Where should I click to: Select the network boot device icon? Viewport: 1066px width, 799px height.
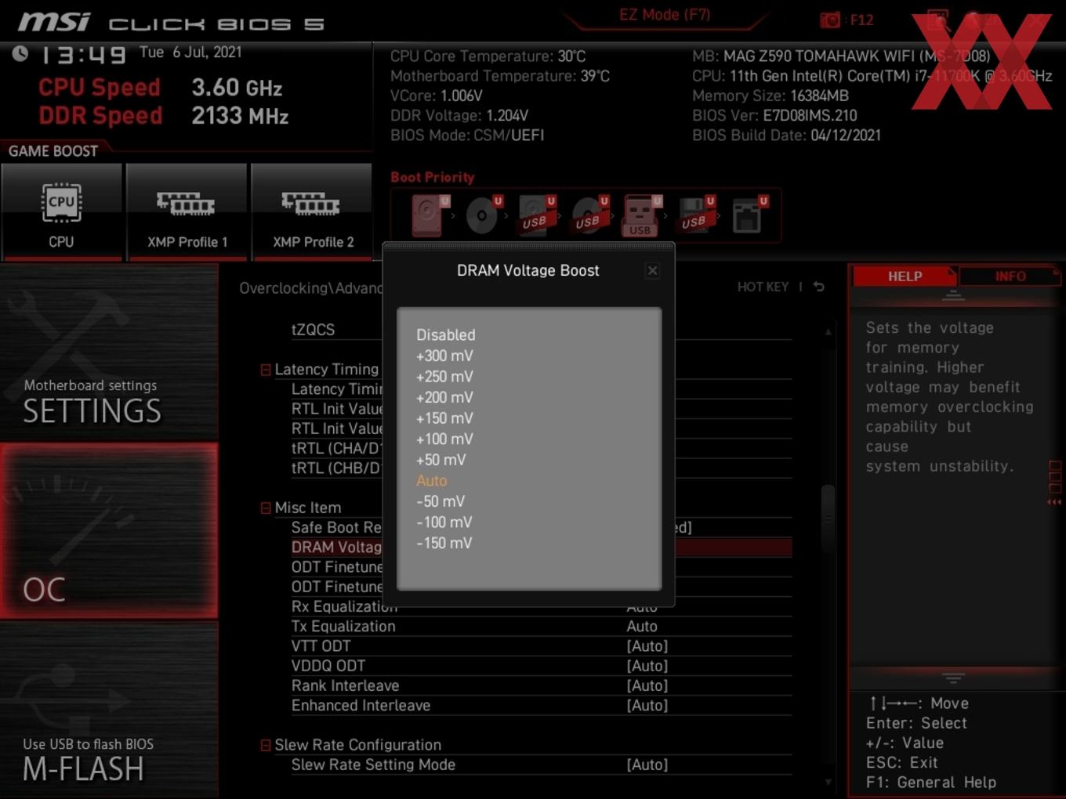749,215
